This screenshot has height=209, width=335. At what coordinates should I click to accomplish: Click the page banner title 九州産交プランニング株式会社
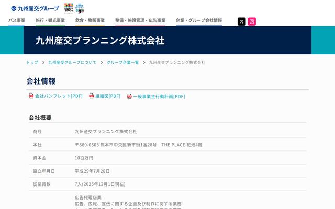click(x=100, y=40)
